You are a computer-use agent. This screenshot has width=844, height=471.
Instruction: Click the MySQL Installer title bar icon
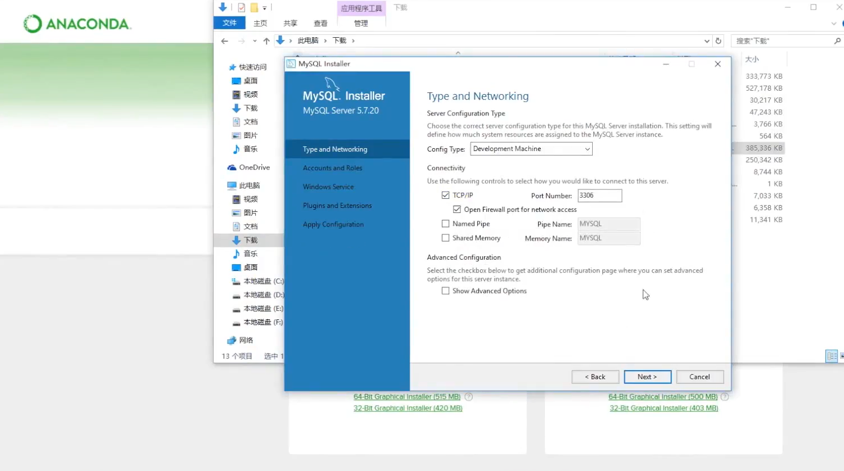point(291,64)
